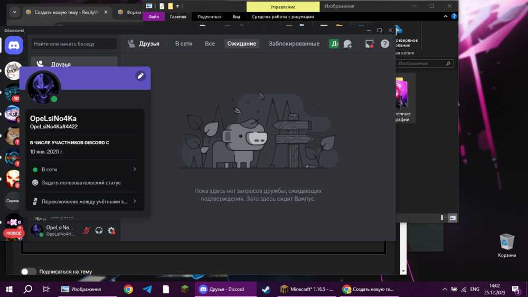This screenshot has width=528, height=297.
Task: Toggle headphones deafen in Discord panel
Action: (x=99, y=230)
